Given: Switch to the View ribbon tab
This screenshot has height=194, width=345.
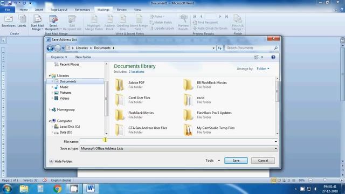Looking at the screenshot, I should [137, 10].
